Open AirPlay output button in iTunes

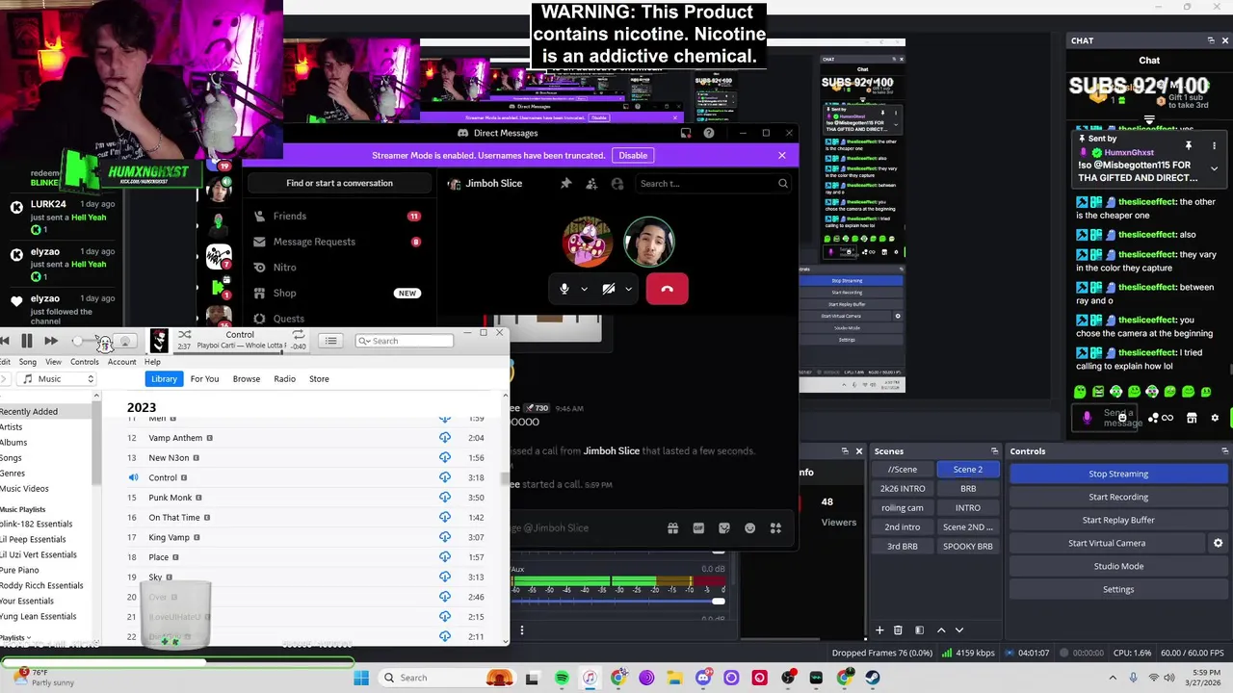[x=125, y=342]
